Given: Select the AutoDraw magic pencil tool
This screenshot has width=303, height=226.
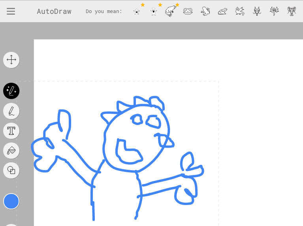Looking at the screenshot, I should pyautogui.click(x=11, y=91).
